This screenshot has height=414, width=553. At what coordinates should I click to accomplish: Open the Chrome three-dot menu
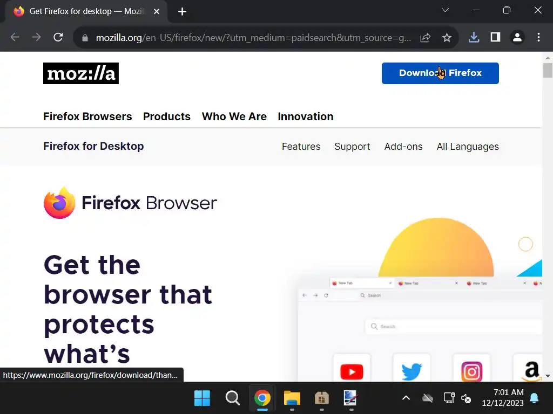538,37
